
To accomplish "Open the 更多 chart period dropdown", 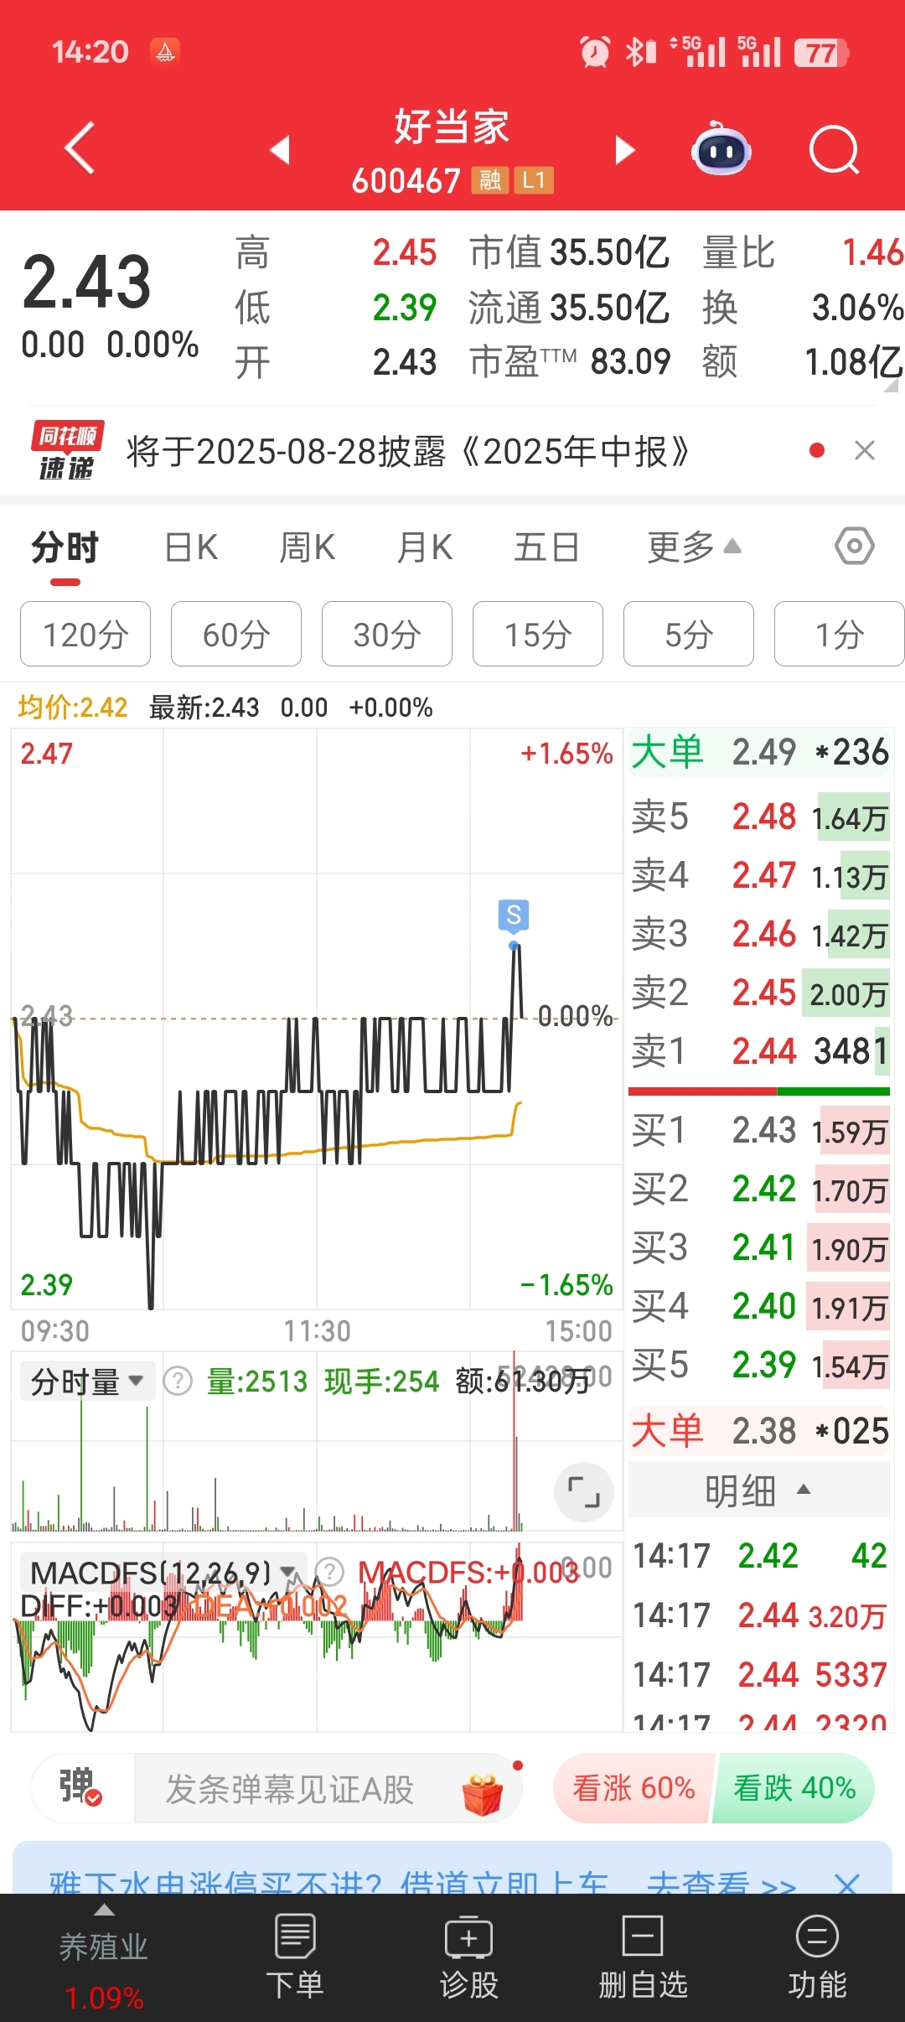I will point(694,547).
